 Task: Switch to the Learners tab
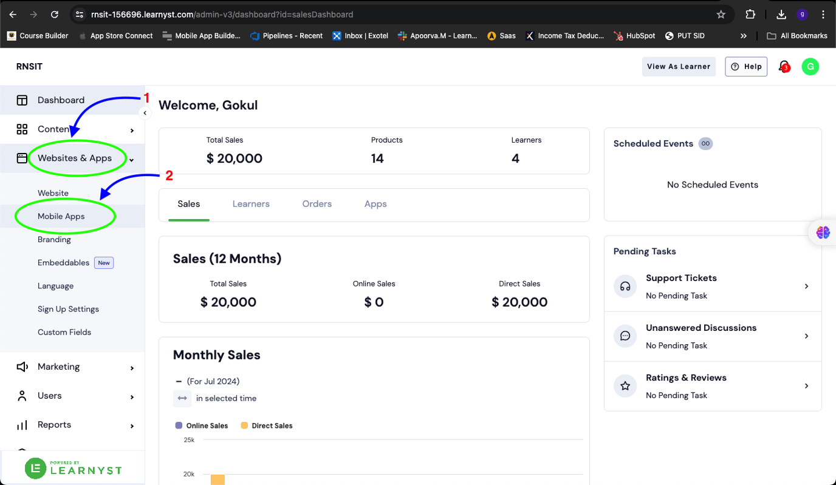point(251,205)
